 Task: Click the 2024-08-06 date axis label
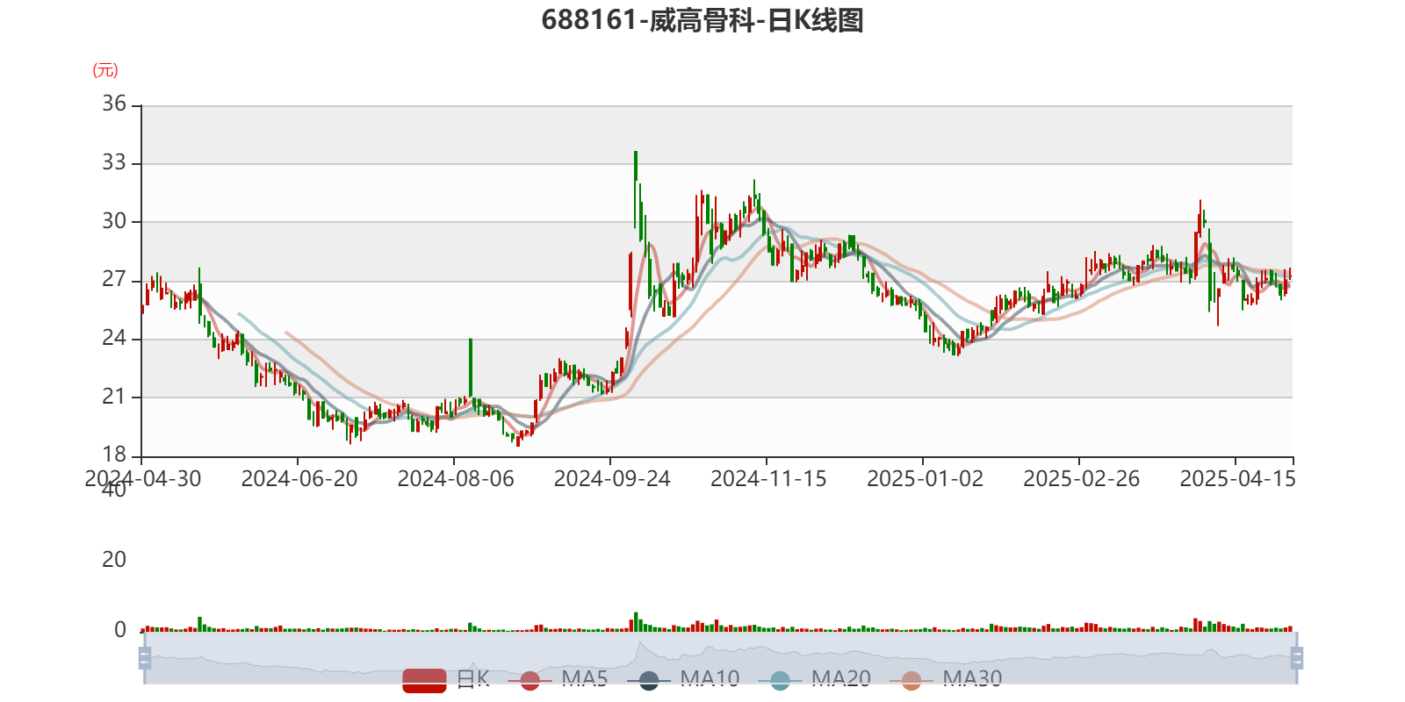(x=456, y=478)
